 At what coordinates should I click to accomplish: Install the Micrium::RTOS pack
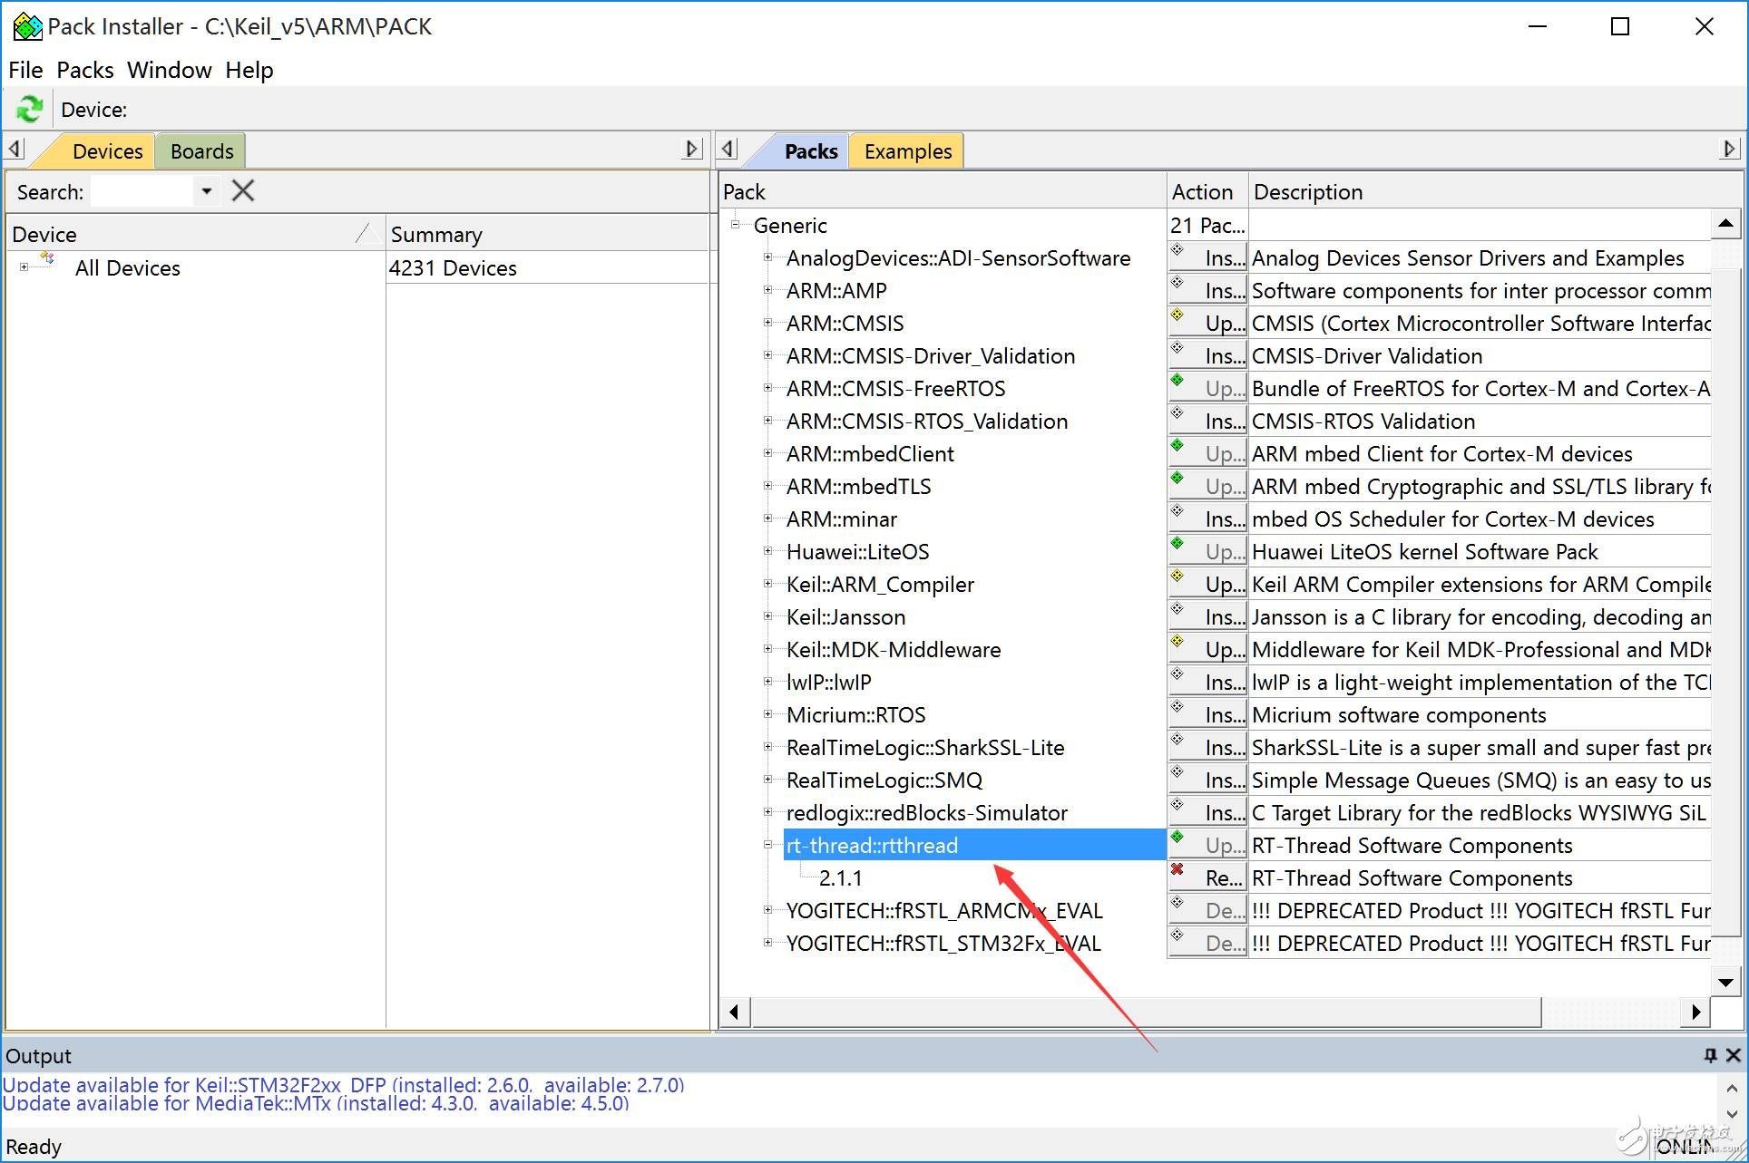click(x=1208, y=715)
